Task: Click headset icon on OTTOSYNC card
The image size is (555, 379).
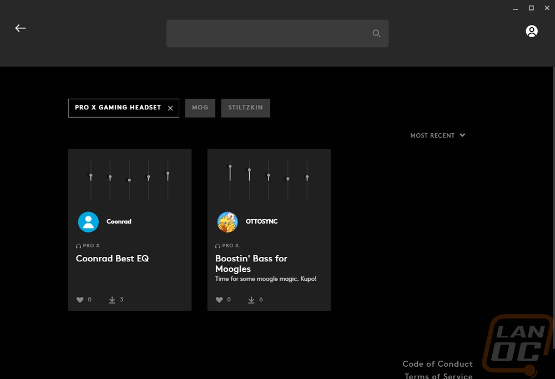Action: [218, 246]
